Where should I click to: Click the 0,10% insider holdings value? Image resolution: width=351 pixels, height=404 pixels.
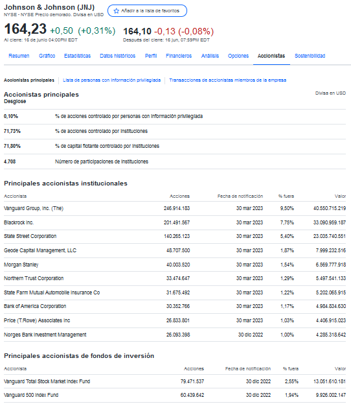(x=11, y=116)
